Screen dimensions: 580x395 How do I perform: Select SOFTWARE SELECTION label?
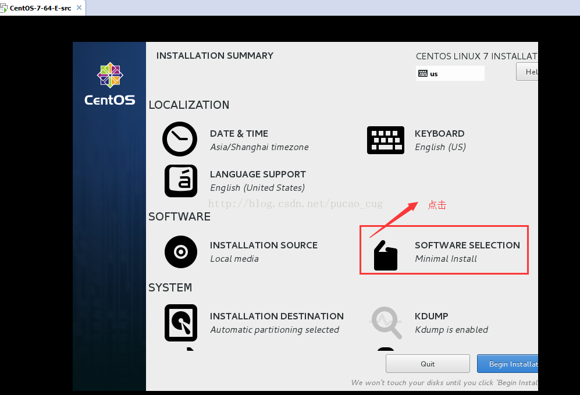point(467,245)
